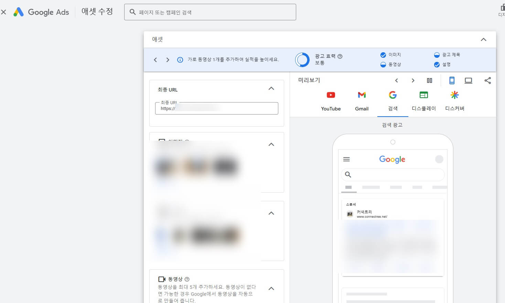Screen dimensions: 505x303
Task: Collapse the 동영상 card chevron
Action: click(271, 289)
